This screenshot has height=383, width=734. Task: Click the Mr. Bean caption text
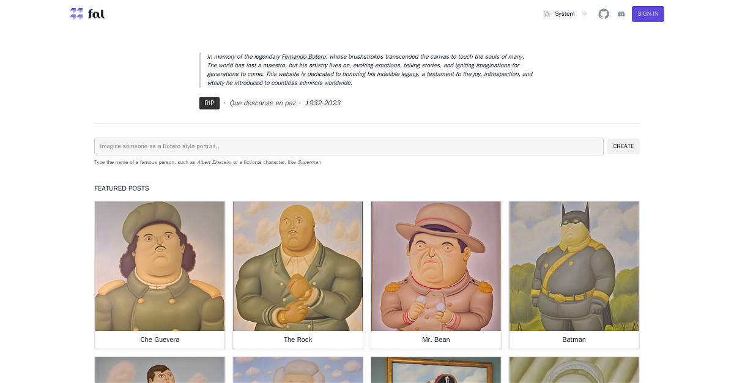point(436,340)
